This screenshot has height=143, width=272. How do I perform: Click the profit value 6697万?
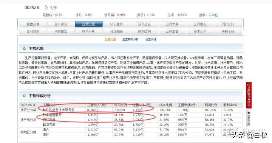pos(183,120)
